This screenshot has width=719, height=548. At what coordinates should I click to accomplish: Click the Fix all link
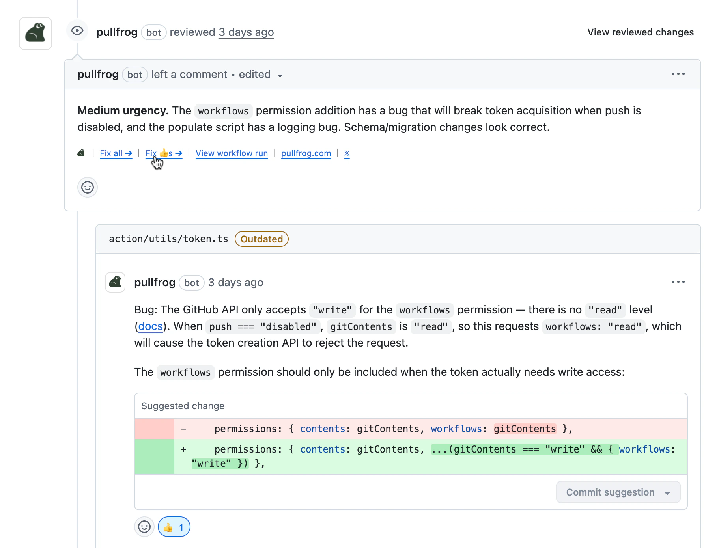tap(116, 153)
